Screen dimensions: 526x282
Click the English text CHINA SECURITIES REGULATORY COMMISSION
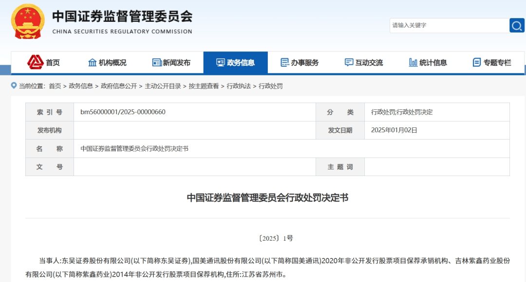(x=122, y=32)
